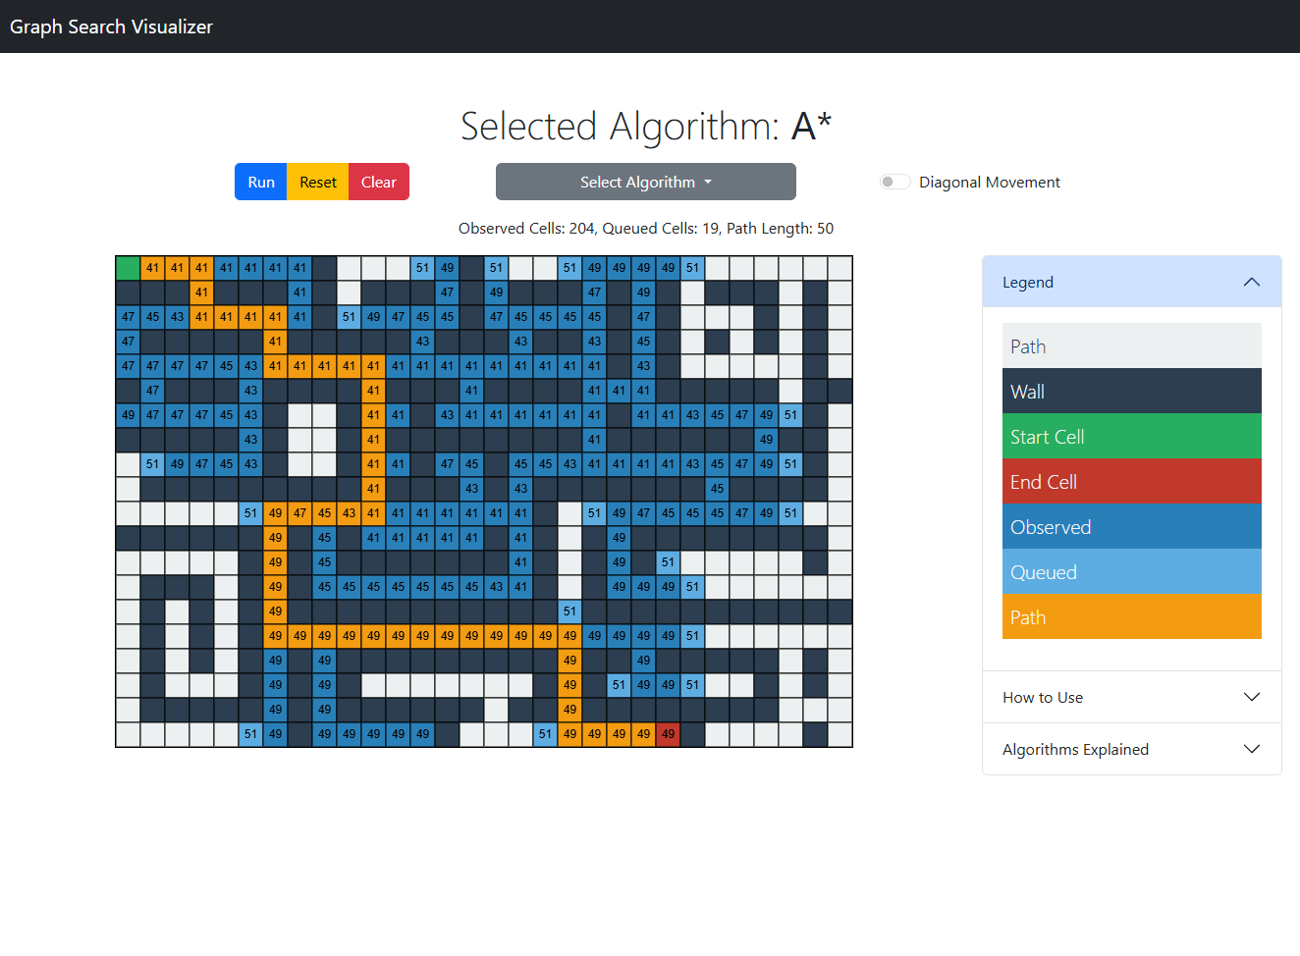Expand the Algorithms Explained section

pos(1075,749)
